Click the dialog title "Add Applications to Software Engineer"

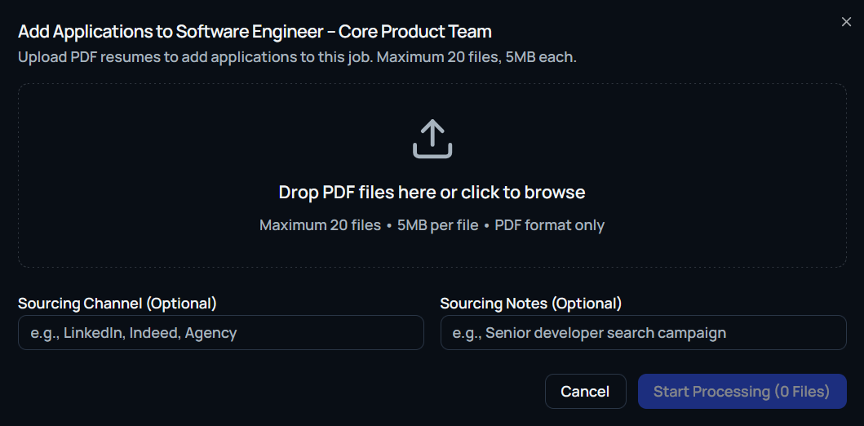click(171, 33)
